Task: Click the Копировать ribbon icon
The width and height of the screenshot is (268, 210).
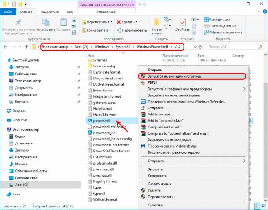Action: coord(46,22)
